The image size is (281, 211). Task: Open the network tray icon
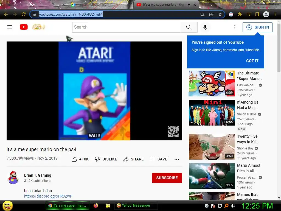click(x=220, y=206)
